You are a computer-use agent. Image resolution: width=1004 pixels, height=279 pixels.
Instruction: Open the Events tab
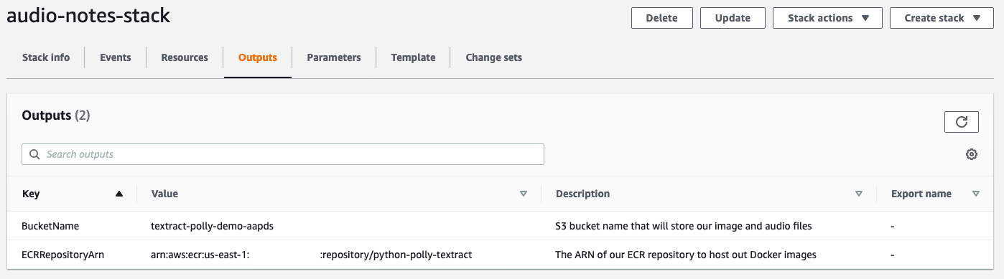[116, 57]
